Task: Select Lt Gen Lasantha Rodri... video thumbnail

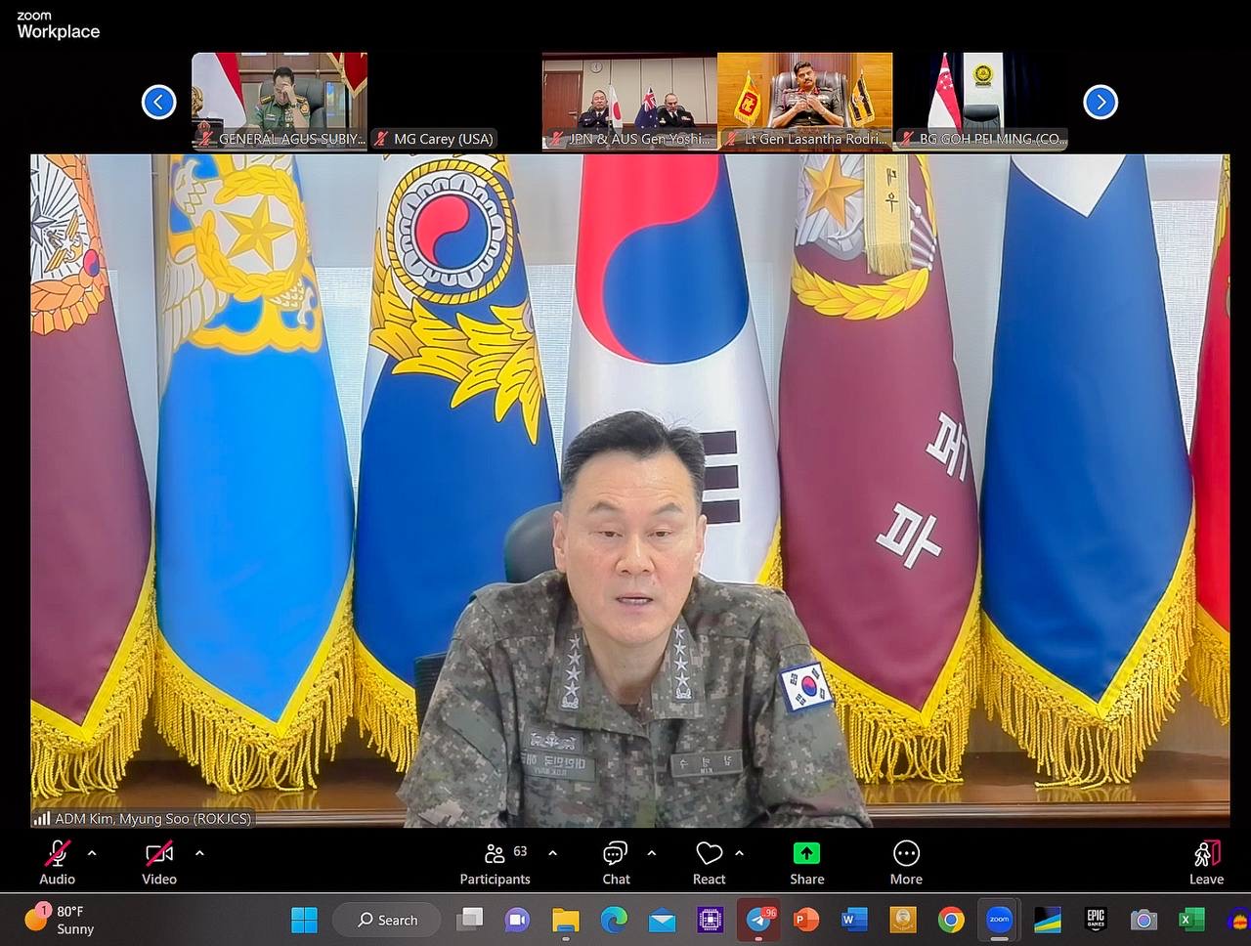Action: [804, 100]
